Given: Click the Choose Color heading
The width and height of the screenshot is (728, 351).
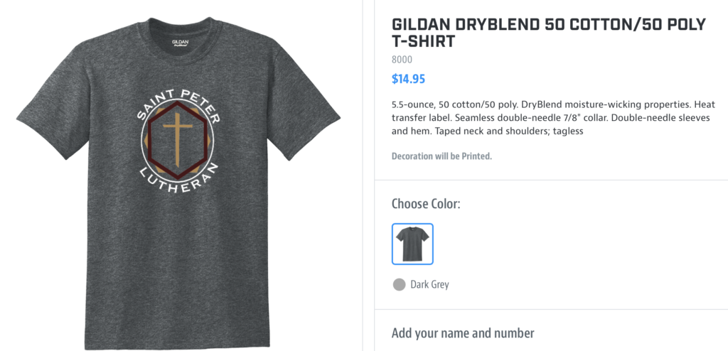Looking at the screenshot, I should [x=426, y=204].
